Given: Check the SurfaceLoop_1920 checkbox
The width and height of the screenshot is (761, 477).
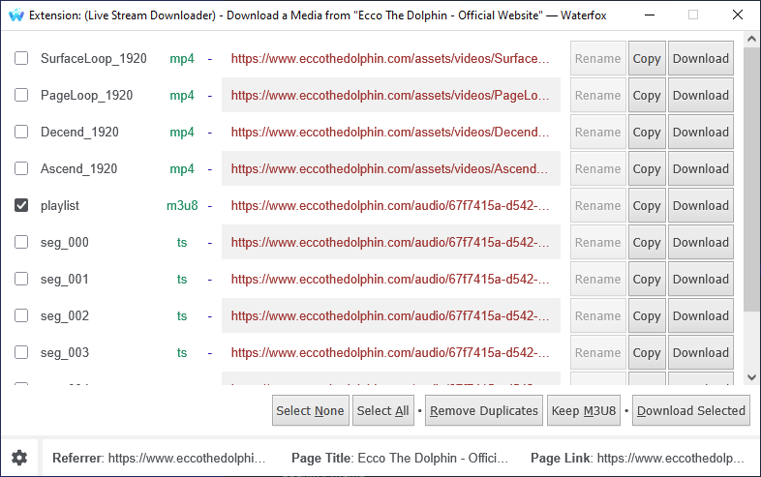Looking at the screenshot, I should coord(21,58).
